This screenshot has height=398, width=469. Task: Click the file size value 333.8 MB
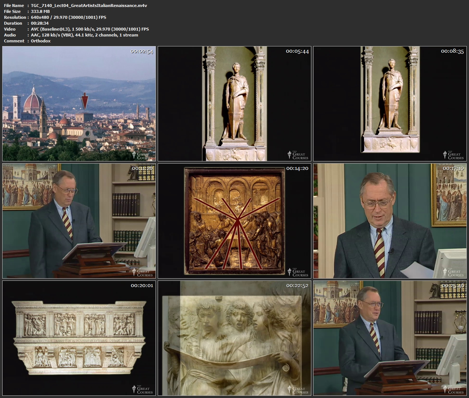pyautogui.click(x=40, y=11)
